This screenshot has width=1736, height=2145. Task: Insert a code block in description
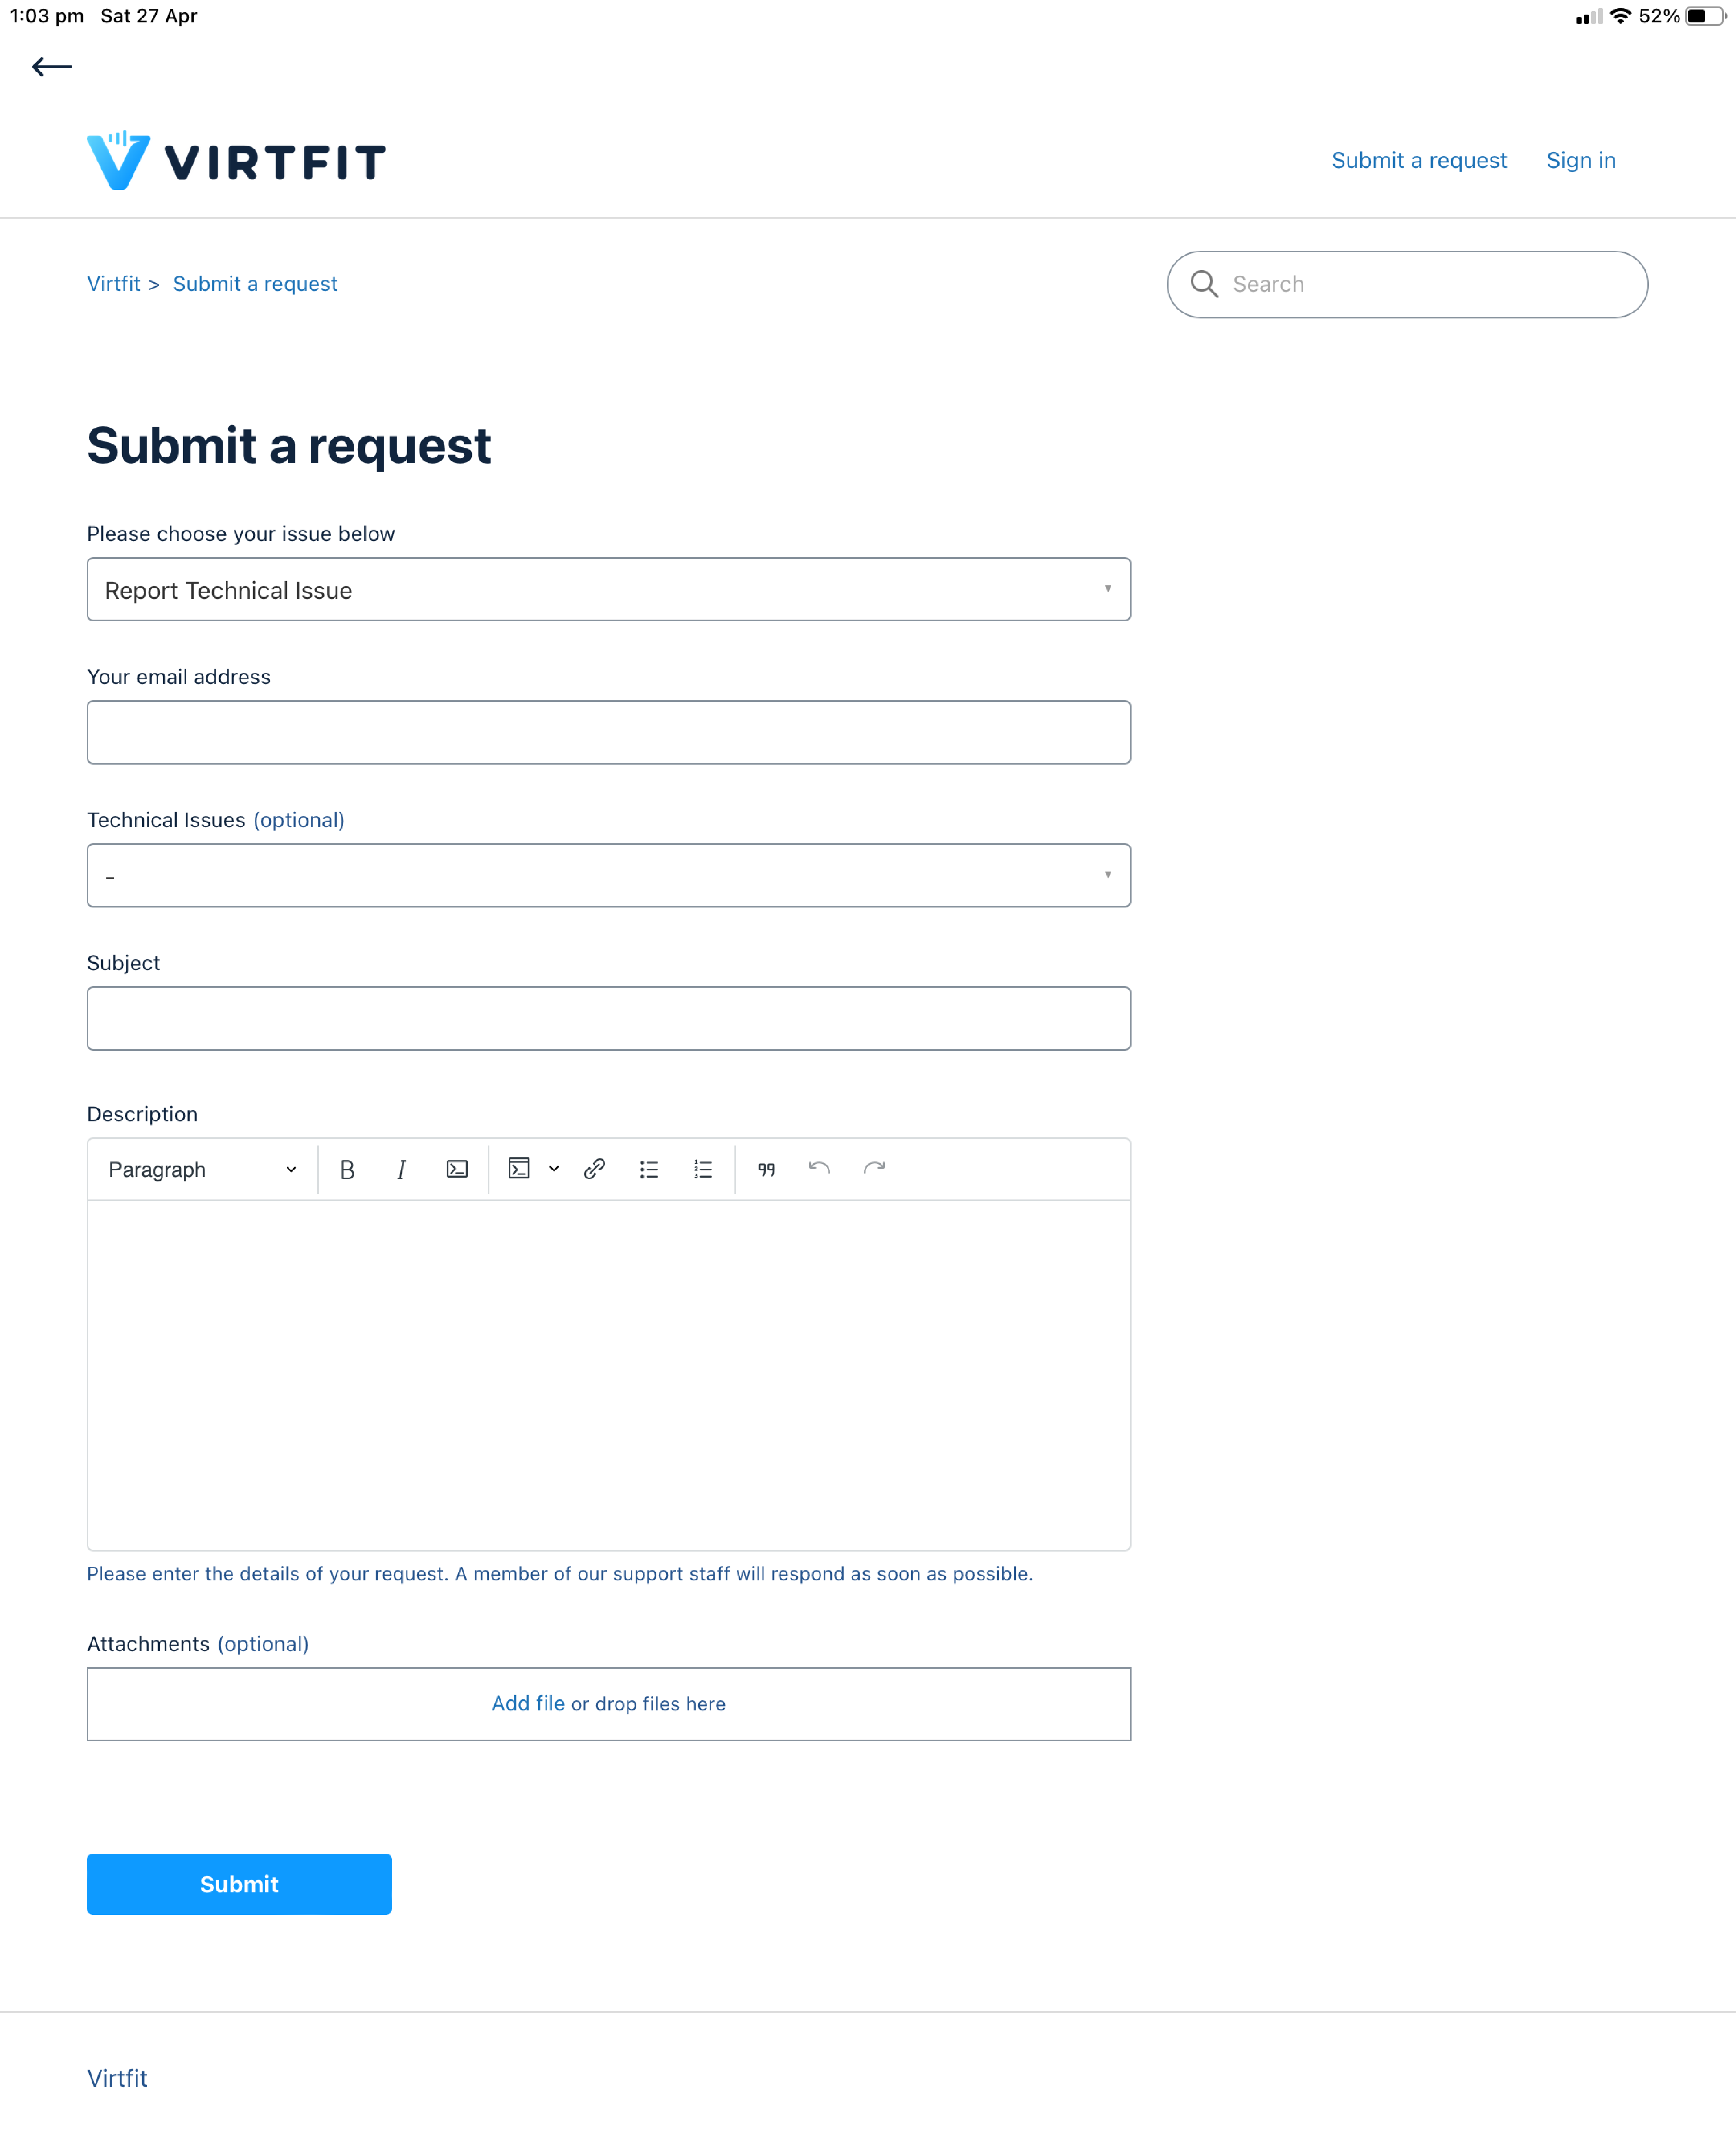[519, 1170]
